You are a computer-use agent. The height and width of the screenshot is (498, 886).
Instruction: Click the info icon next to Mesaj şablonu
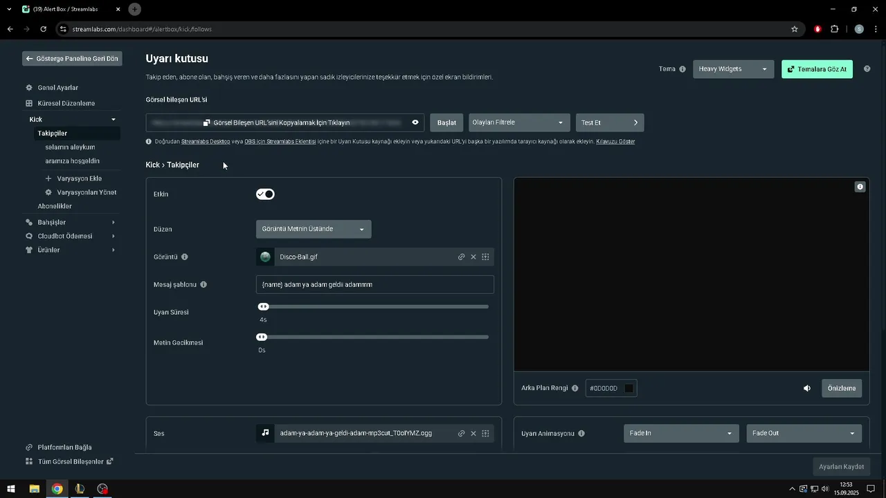pos(204,284)
